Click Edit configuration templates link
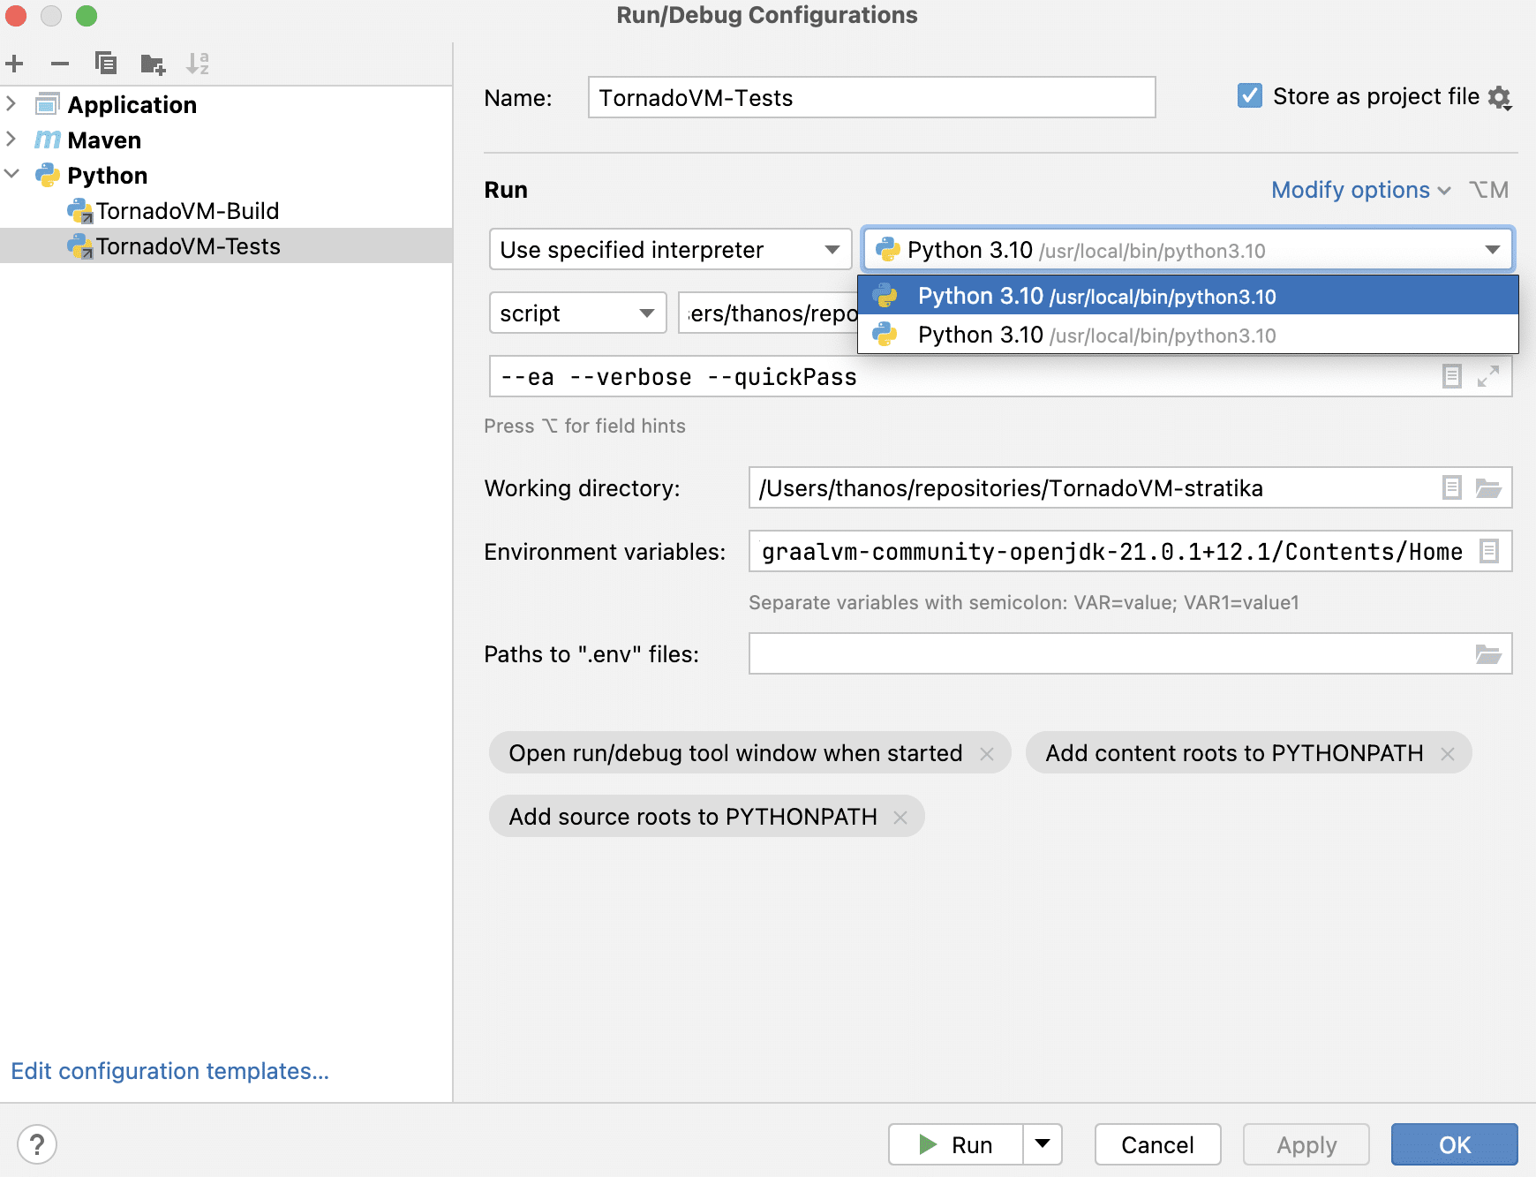This screenshot has height=1177, width=1536. coord(169,1070)
